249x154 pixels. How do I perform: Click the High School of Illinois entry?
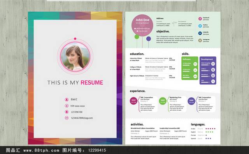coord(153,78)
